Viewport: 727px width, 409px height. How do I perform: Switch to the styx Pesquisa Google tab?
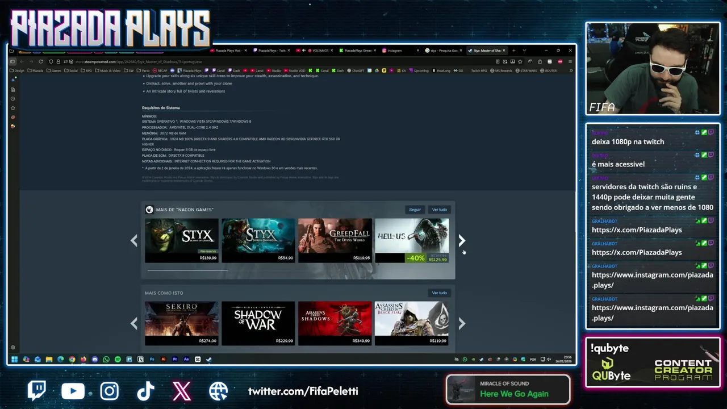click(x=444, y=51)
